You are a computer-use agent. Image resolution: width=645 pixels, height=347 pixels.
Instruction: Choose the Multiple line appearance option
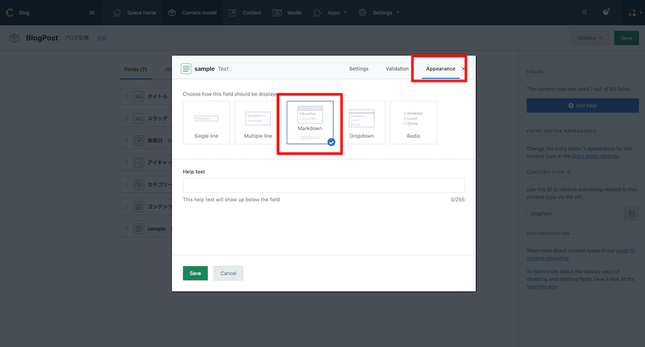(258, 123)
